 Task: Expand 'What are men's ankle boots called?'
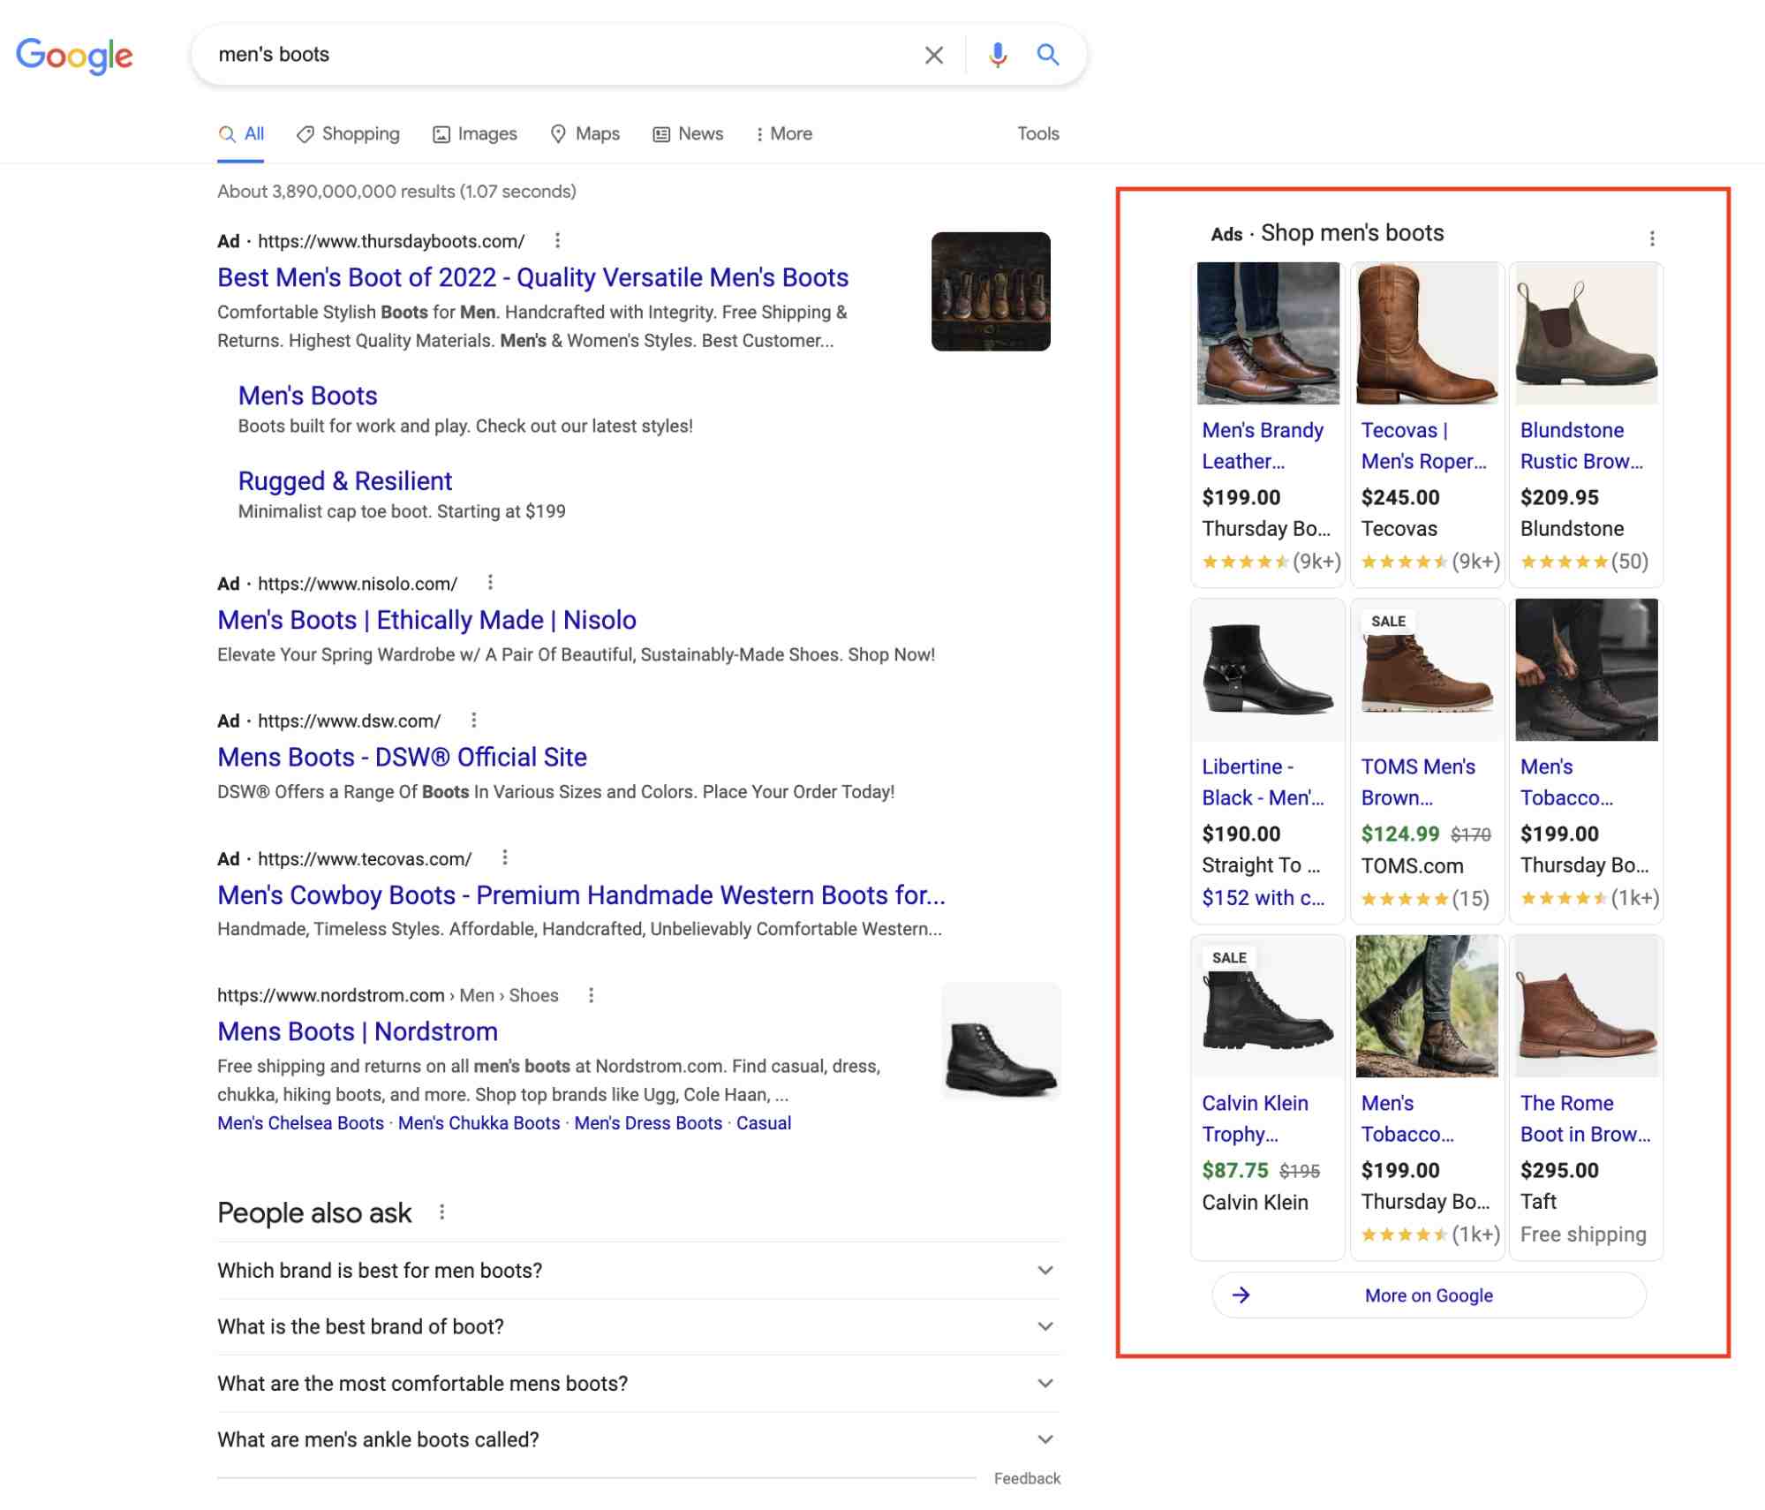click(1045, 1438)
